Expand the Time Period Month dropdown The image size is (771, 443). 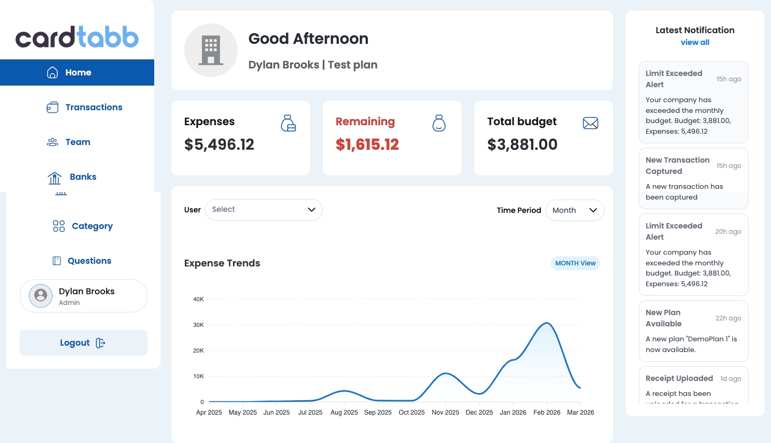click(575, 210)
